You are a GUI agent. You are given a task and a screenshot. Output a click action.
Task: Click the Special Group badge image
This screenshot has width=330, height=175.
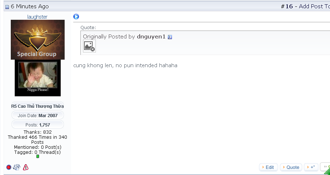click(x=38, y=40)
